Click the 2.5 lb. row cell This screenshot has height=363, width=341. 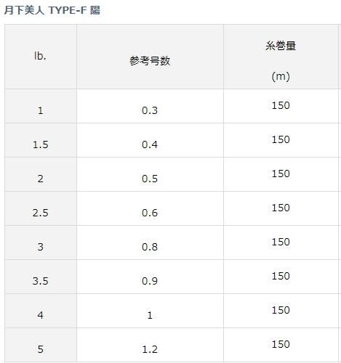[41, 208]
